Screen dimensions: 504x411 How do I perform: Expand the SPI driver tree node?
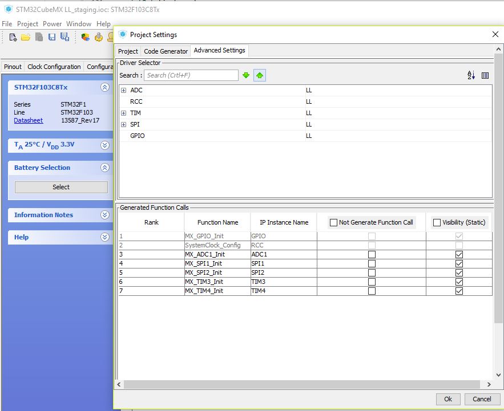click(123, 125)
